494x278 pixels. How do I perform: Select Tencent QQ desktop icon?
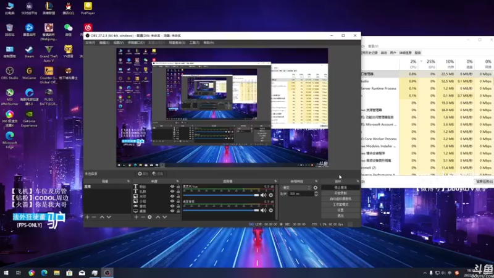(x=68, y=8)
